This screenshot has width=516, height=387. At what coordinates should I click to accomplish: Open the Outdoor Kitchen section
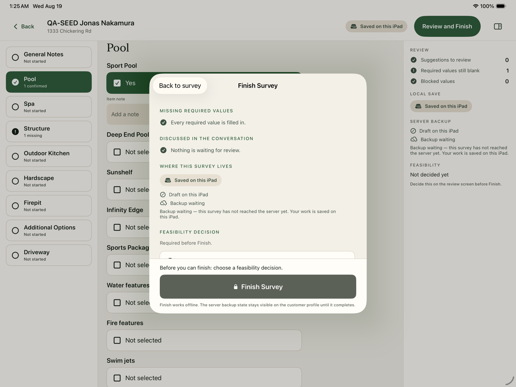(49, 156)
